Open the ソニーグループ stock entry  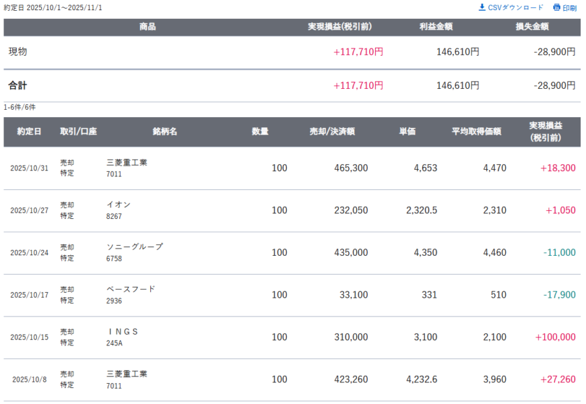[135, 247]
